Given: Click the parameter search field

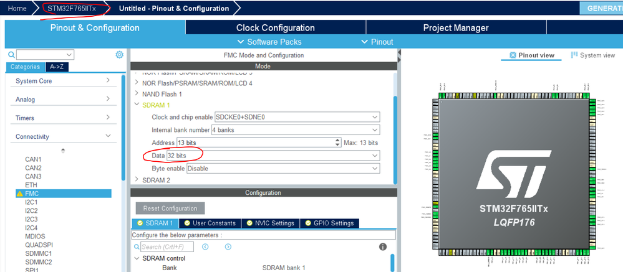Looking at the screenshot, I should 167,246.
